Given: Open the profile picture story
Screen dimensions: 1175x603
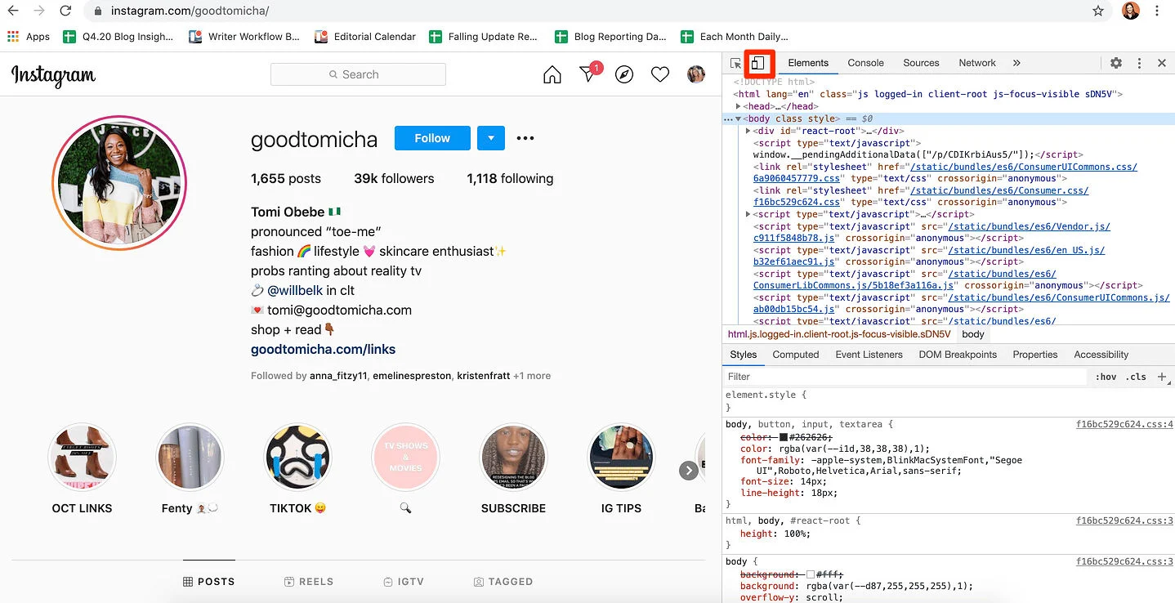Looking at the screenshot, I should coord(119,181).
